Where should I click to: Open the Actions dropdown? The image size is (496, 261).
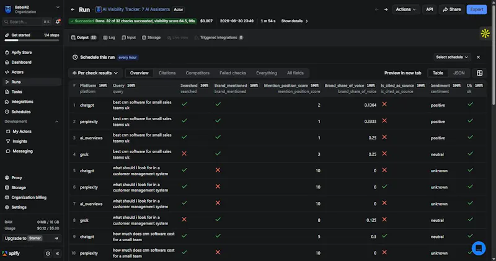tap(406, 9)
